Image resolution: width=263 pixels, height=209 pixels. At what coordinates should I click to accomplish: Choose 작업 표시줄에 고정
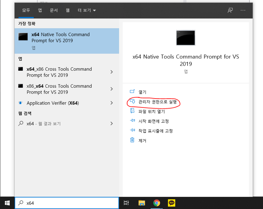pyautogui.click(x=155, y=131)
